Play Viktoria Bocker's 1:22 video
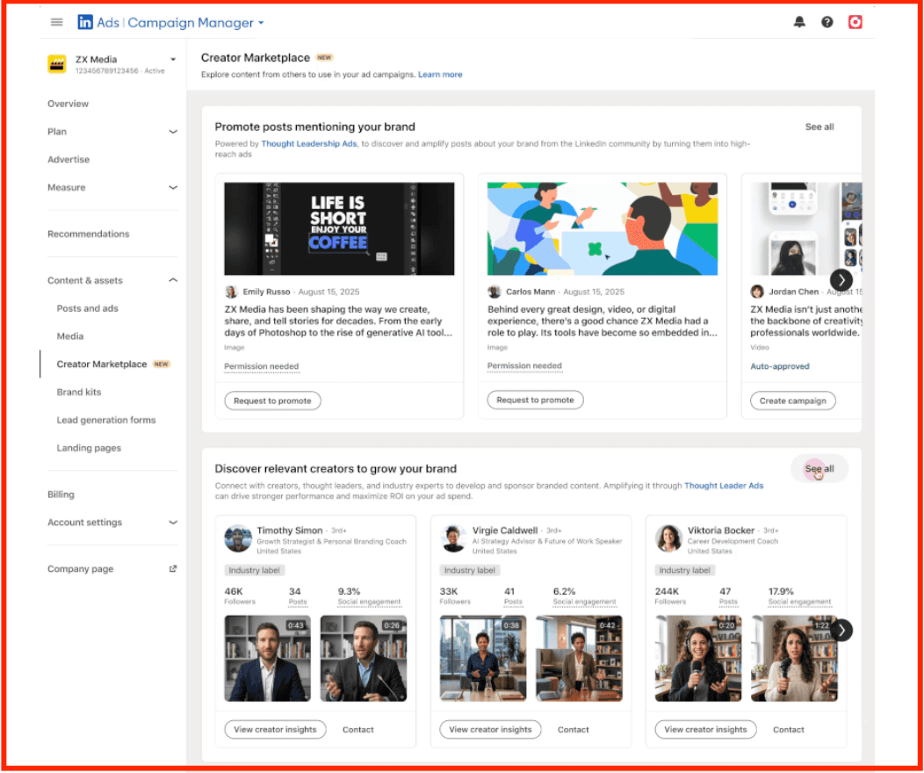 tap(794, 659)
